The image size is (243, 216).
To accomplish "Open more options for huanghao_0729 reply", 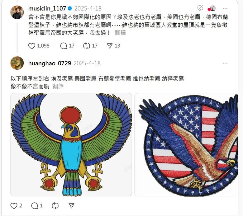I will (225, 63).
